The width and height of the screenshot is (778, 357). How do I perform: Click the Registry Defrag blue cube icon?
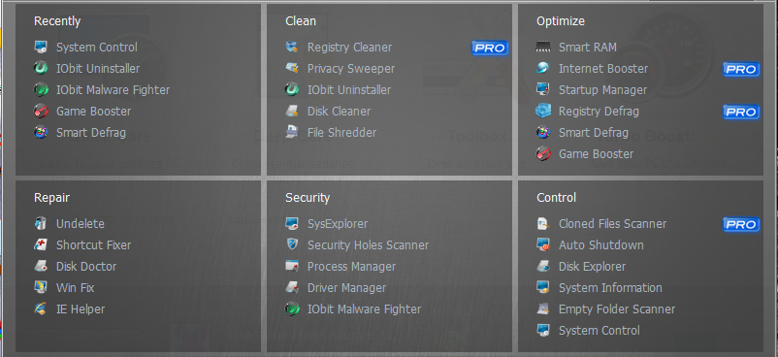[x=543, y=112]
